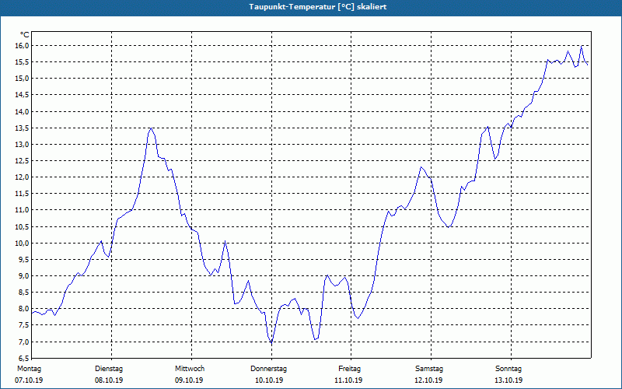Click the 9,0 axis value
This screenshot has width=622, height=389.
tap(24, 276)
